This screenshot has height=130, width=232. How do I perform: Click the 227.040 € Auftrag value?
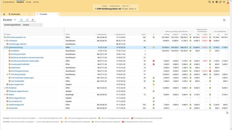[165, 38]
